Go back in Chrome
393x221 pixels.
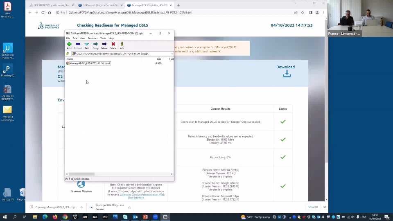click(x=30, y=13)
